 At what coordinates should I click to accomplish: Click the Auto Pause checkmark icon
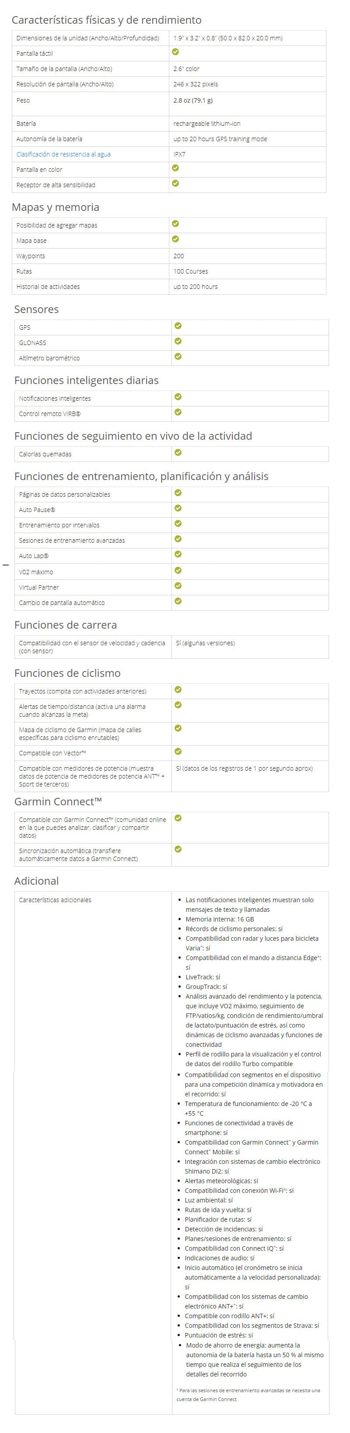[178, 508]
